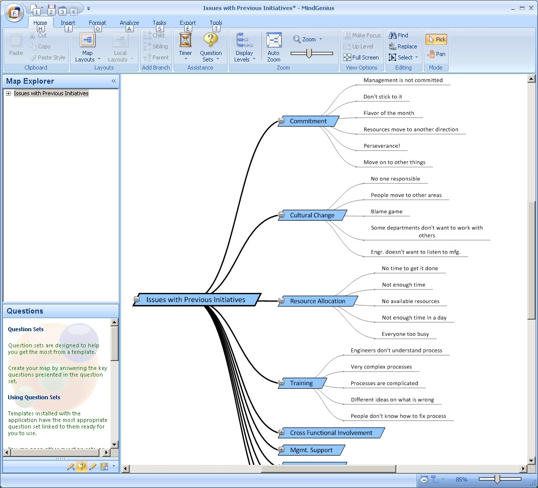This screenshot has width=538, height=488.
Task: Select 'Blame game' branch text
Action: (x=387, y=211)
